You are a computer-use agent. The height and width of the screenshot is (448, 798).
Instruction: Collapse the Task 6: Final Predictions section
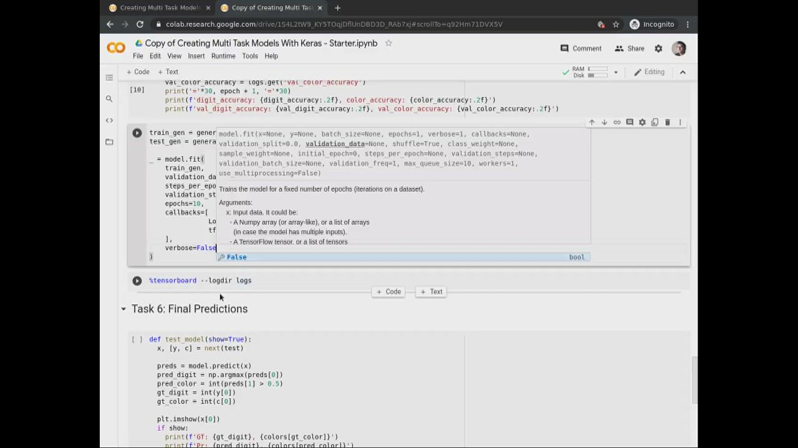click(x=123, y=309)
